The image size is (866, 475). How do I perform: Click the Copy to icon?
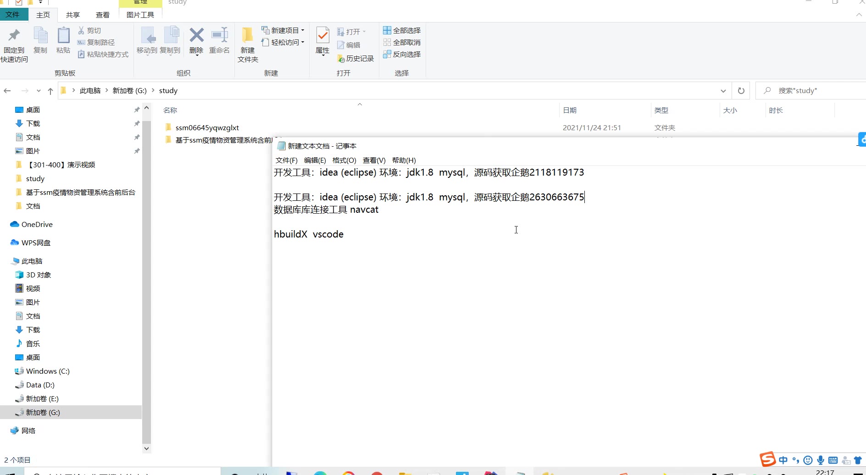tap(170, 40)
